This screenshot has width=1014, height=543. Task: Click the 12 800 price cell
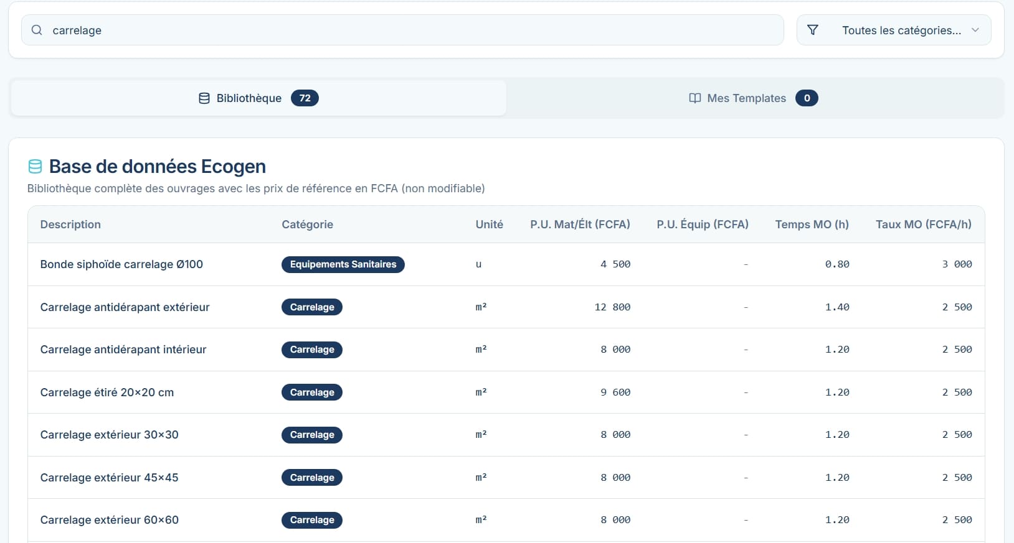coord(612,307)
